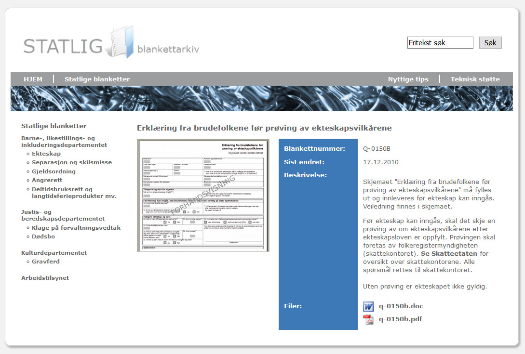
Task: Select Dødsbo in the sidebar
Action: 44,236
